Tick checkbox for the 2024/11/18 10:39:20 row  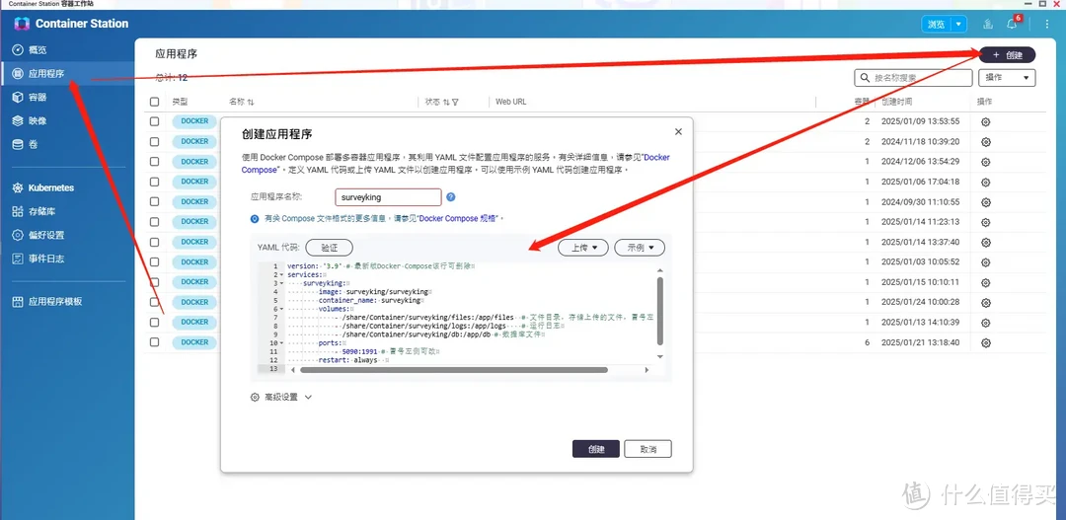[154, 142]
